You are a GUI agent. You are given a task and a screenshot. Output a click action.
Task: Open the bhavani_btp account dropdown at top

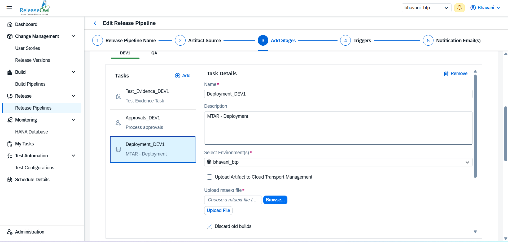coord(426,8)
